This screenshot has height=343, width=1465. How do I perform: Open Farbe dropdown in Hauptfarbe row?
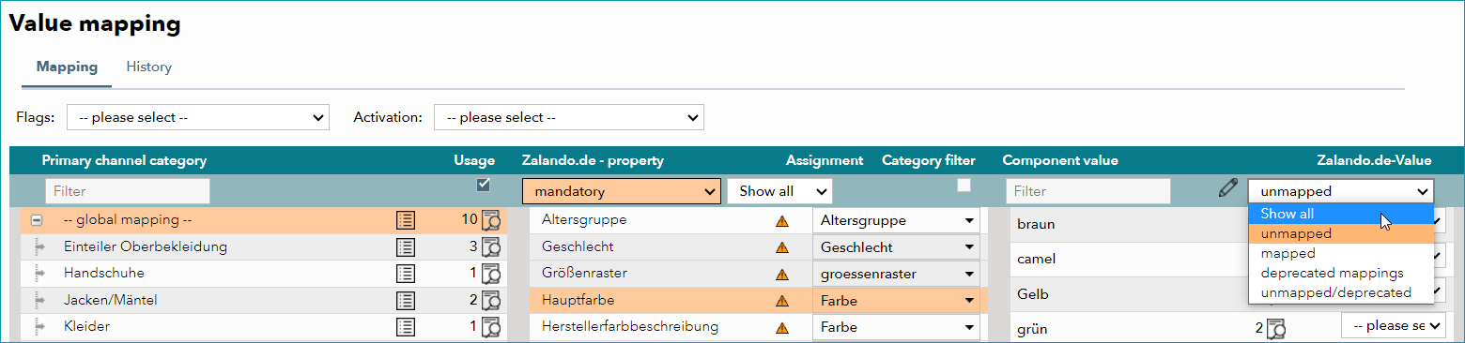tap(896, 301)
